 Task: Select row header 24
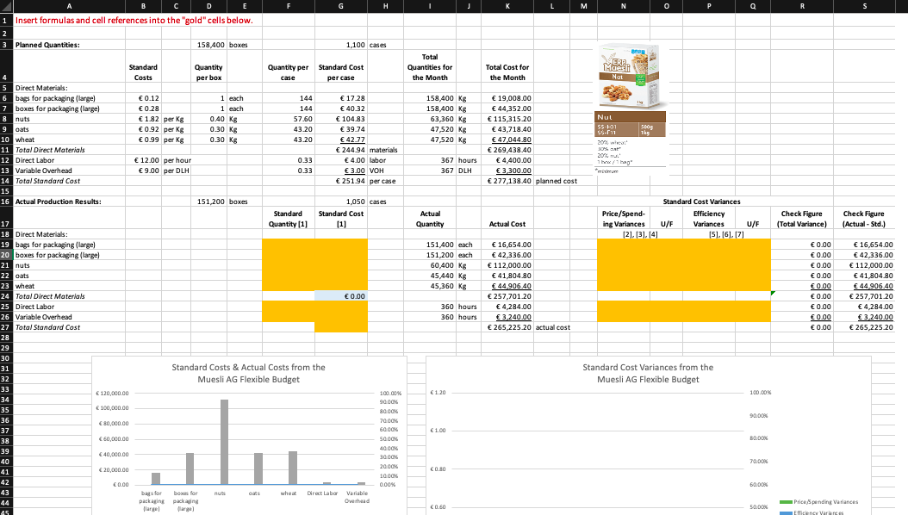pos(6,296)
